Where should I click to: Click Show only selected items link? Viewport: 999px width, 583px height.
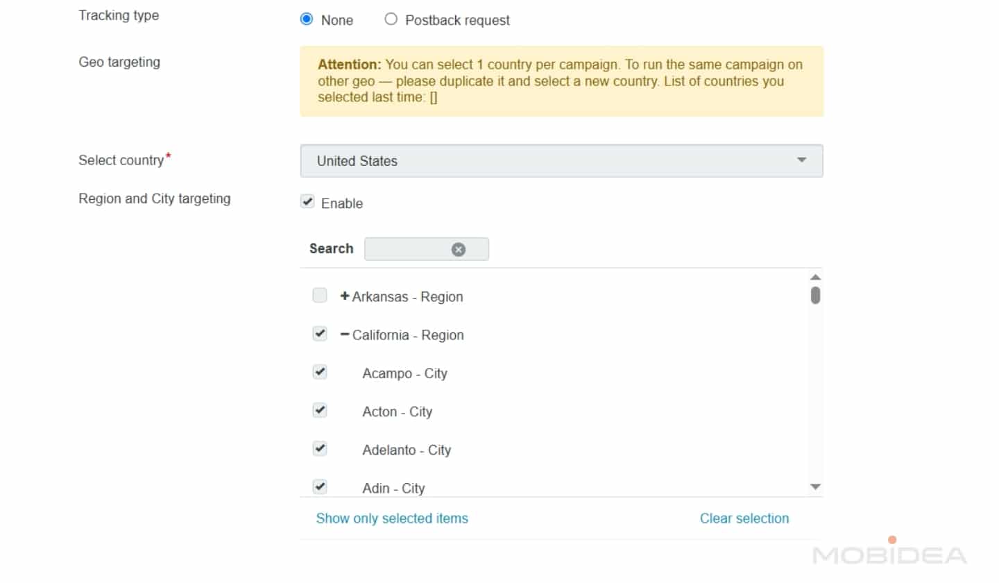(392, 518)
